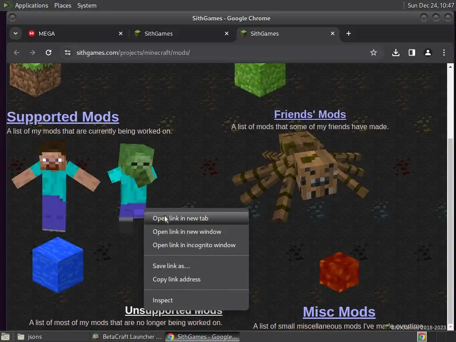Viewport: 456px width, 342px height.
Task: Click scrollbar down arrow
Action: point(450,327)
